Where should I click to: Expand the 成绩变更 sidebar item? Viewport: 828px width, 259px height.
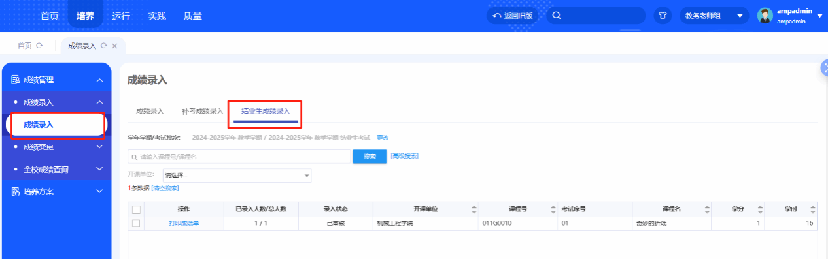[x=56, y=147]
